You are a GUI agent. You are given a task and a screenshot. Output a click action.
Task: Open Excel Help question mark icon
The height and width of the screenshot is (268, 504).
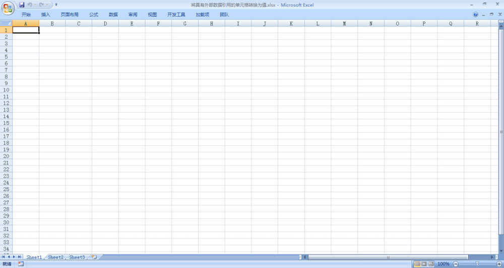(476, 15)
